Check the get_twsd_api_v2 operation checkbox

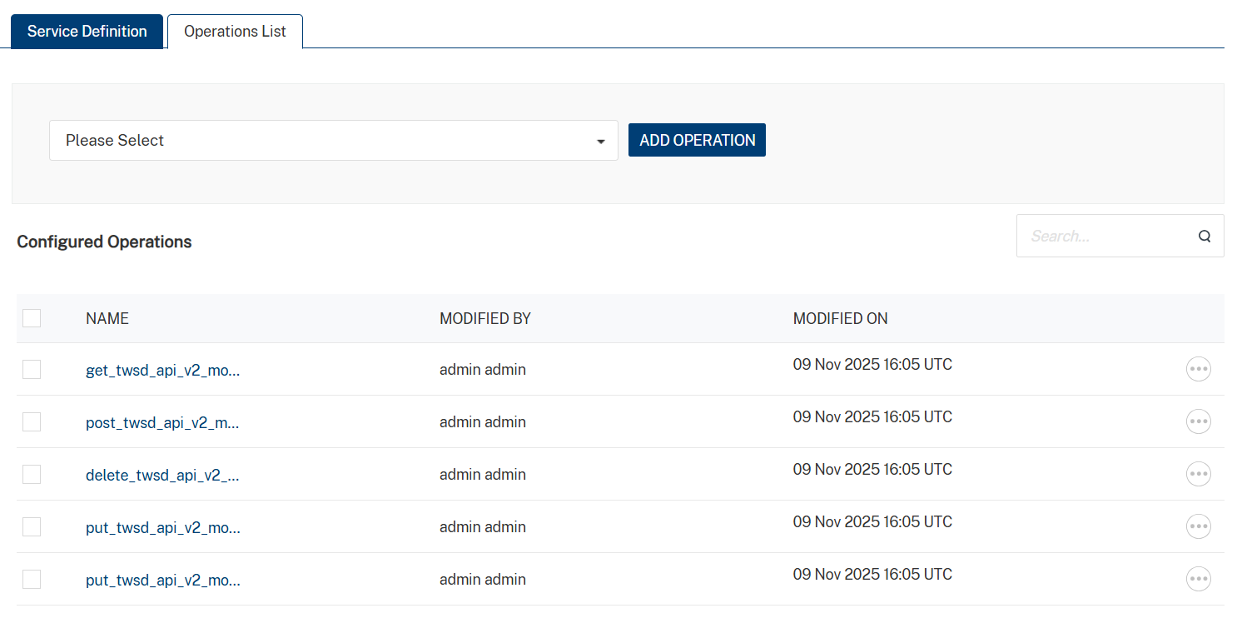[x=32, y=369]
